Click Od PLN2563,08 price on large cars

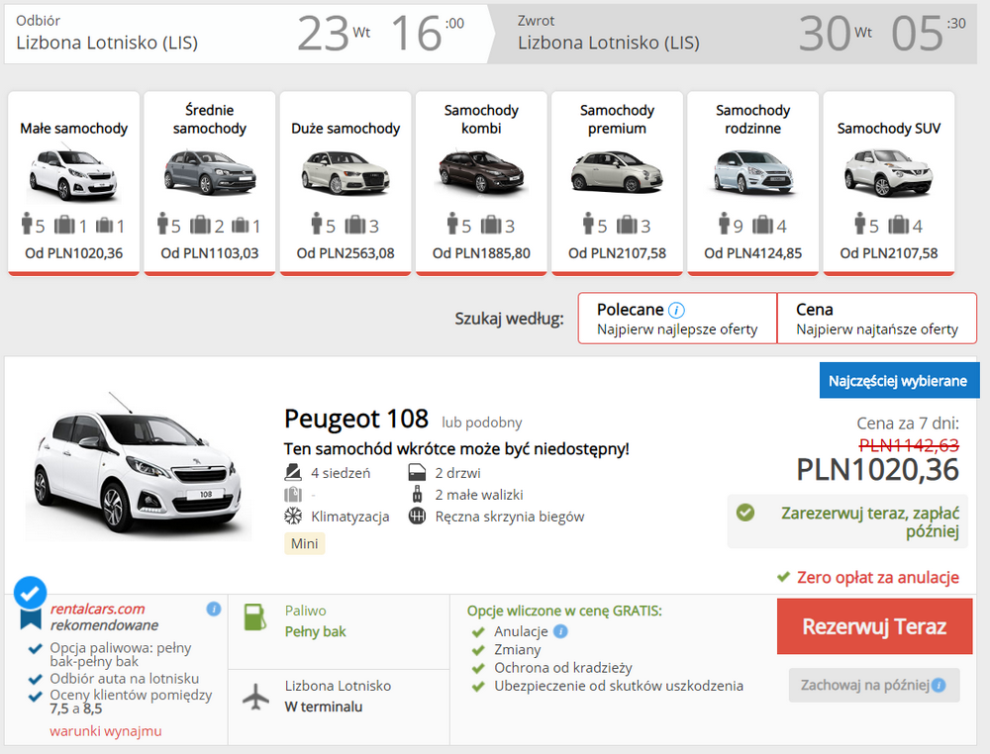tap(346, 253)
